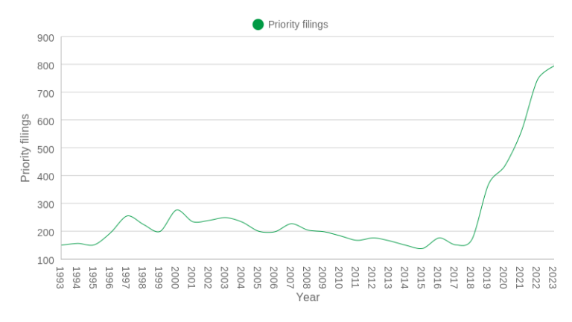Select the 2015 x-axis tick label
Viewport: 572px width, 322px height.
tap(422, 277)
